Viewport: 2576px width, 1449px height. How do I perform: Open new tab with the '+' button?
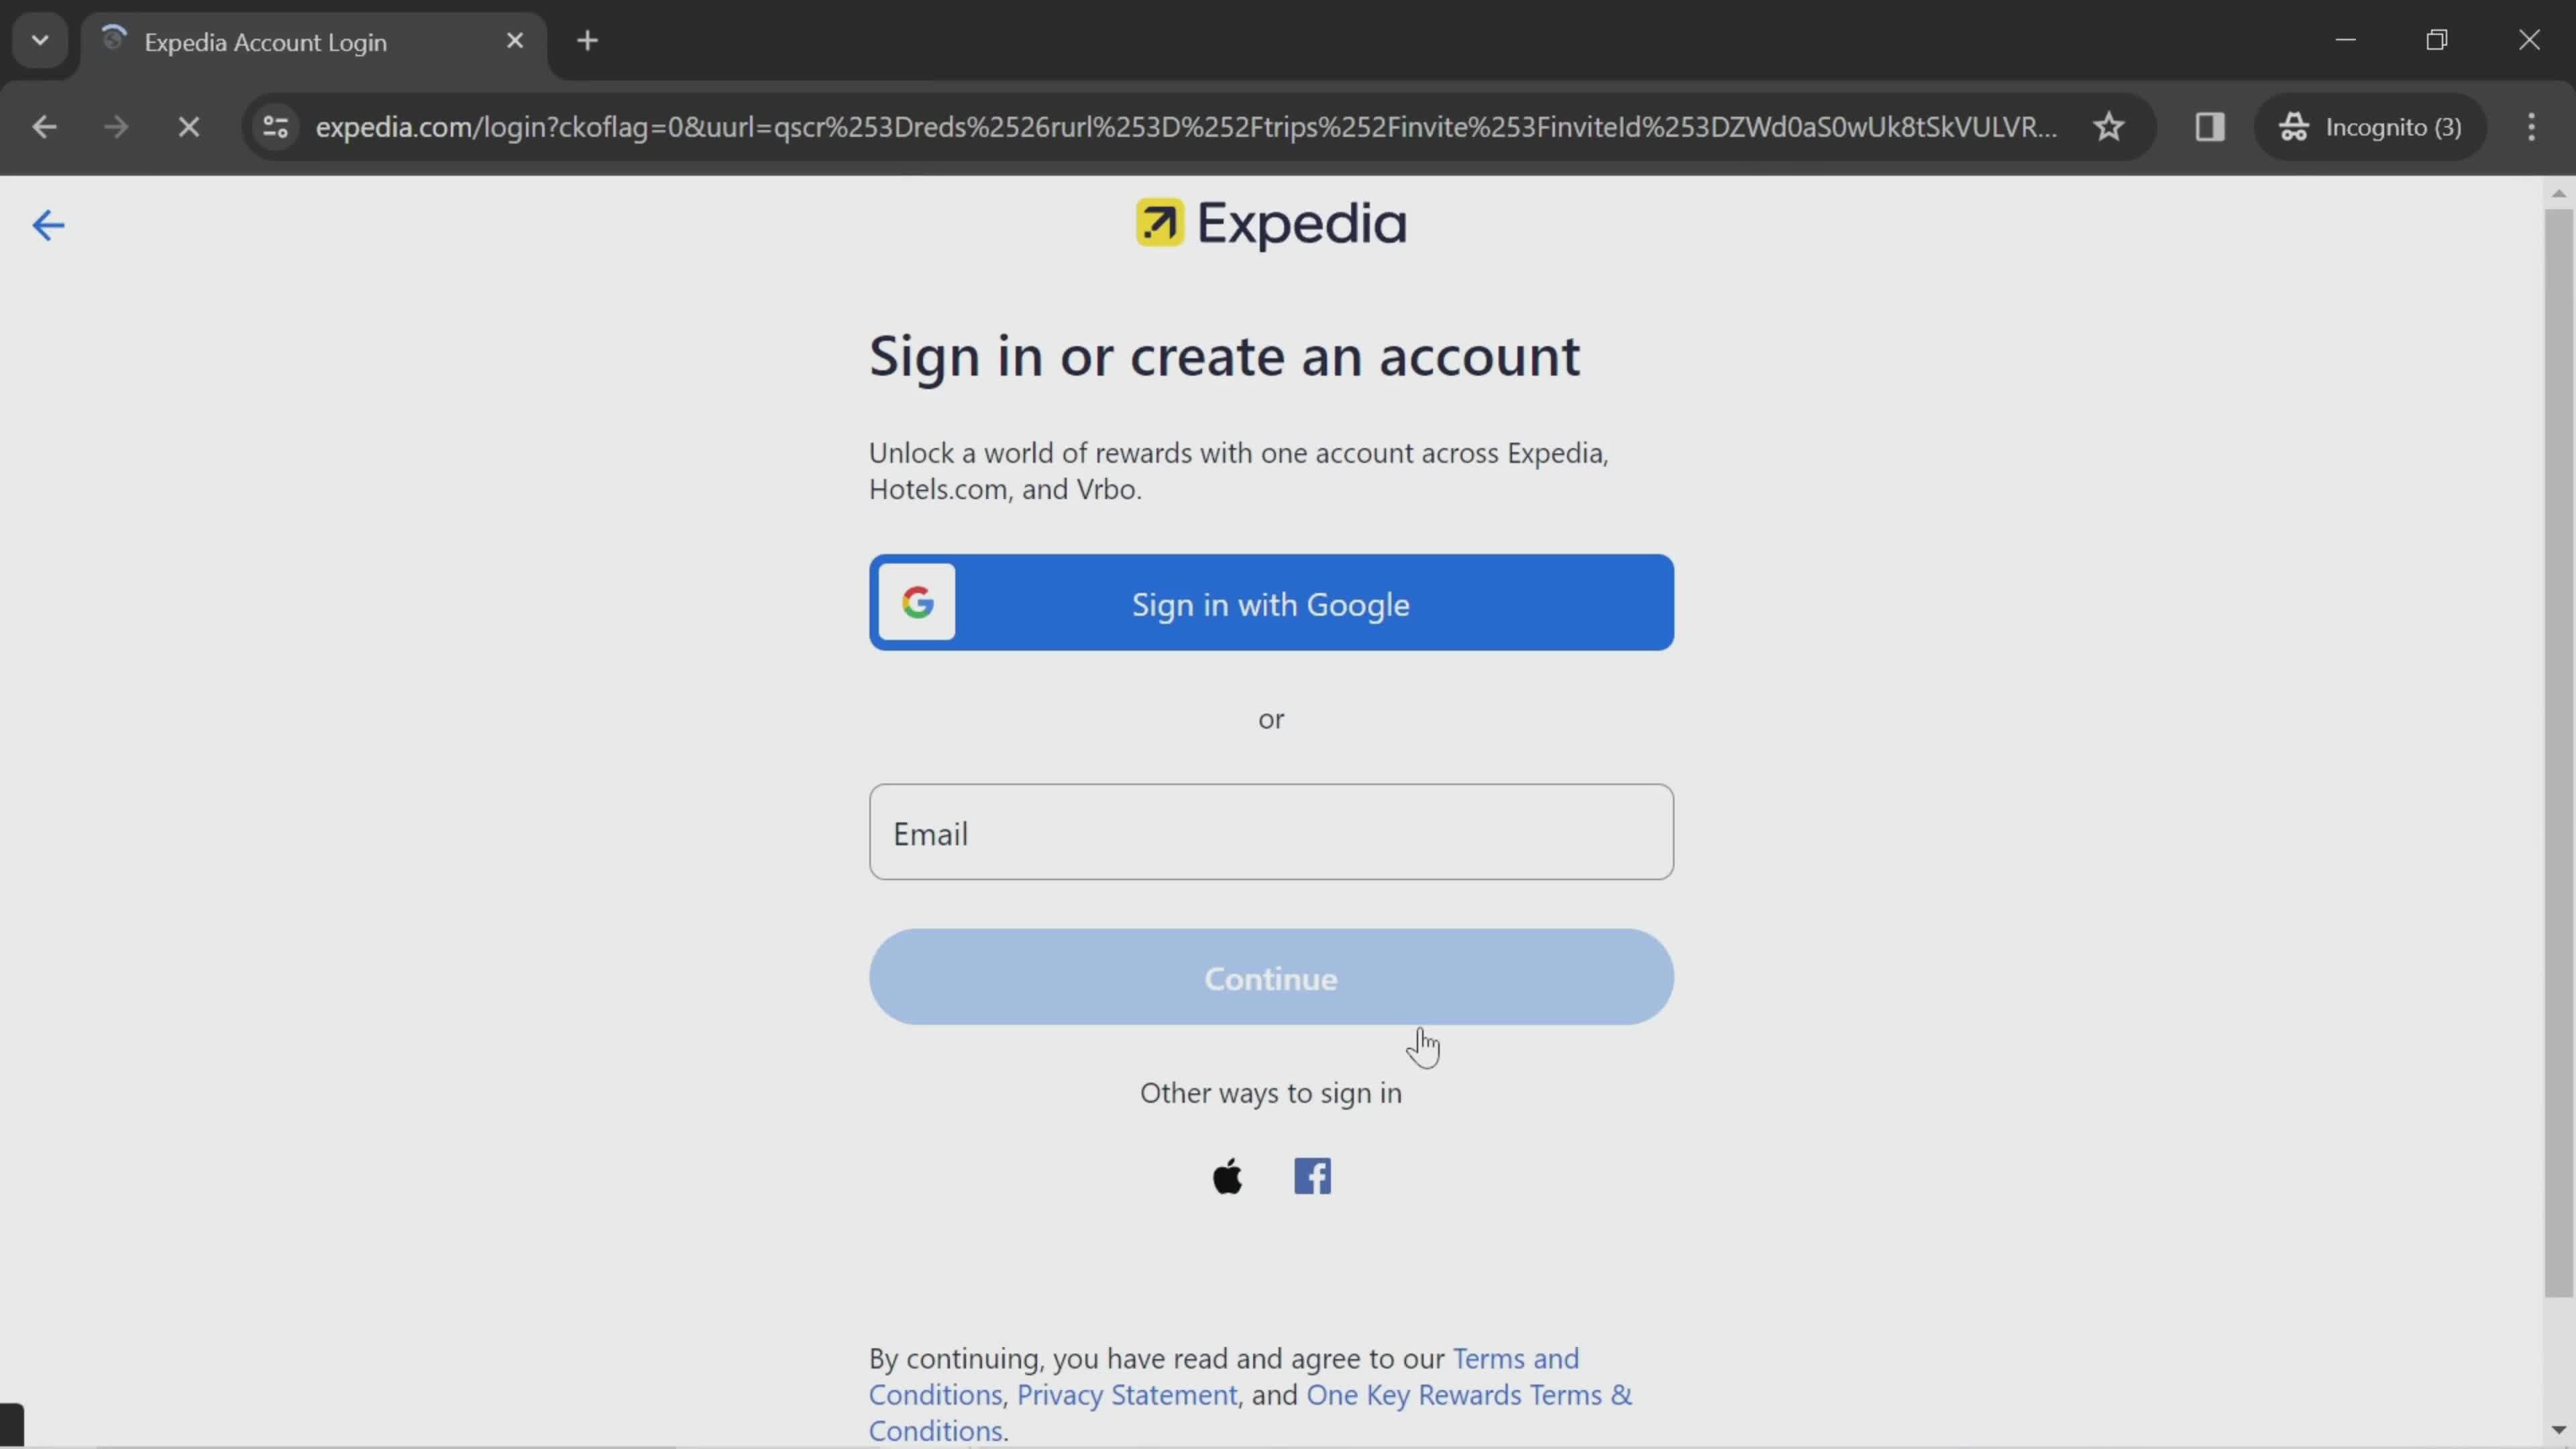588,39
